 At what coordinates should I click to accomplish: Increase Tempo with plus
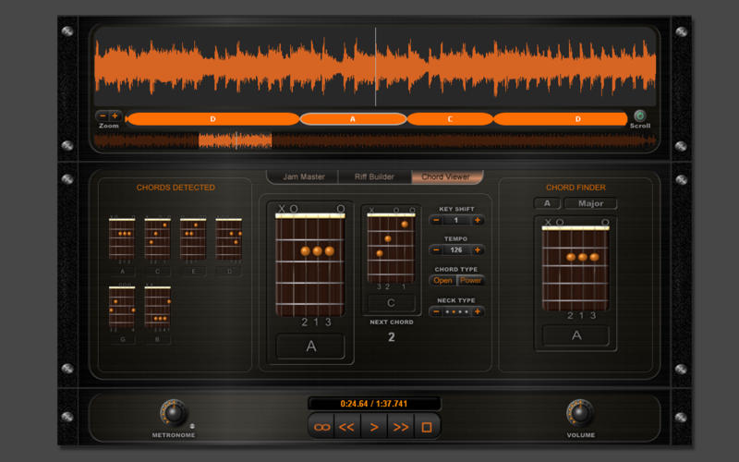click(478, 249)
